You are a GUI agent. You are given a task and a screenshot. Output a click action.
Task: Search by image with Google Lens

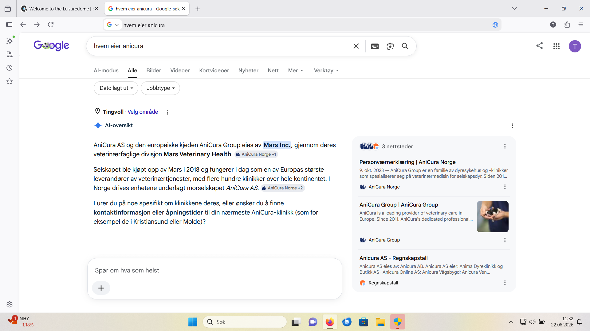390,46
